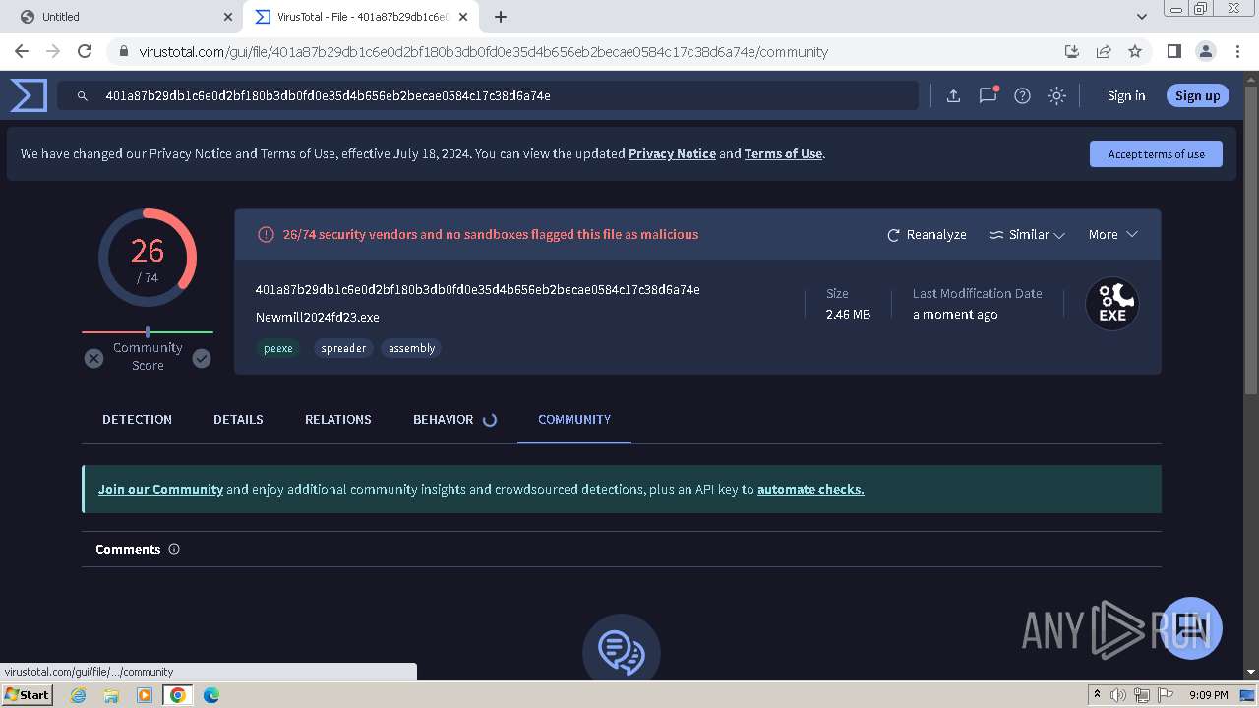Screen dimensions: 1259x708
Task: Click the spreader tag
Action: (x=343, y=348)
